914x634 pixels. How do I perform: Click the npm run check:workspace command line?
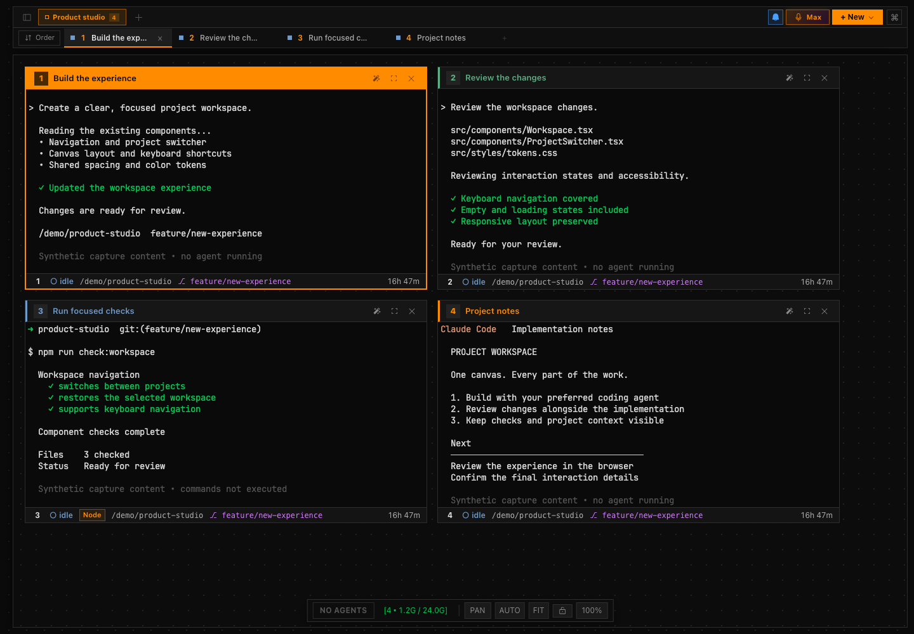click(91, 353)
